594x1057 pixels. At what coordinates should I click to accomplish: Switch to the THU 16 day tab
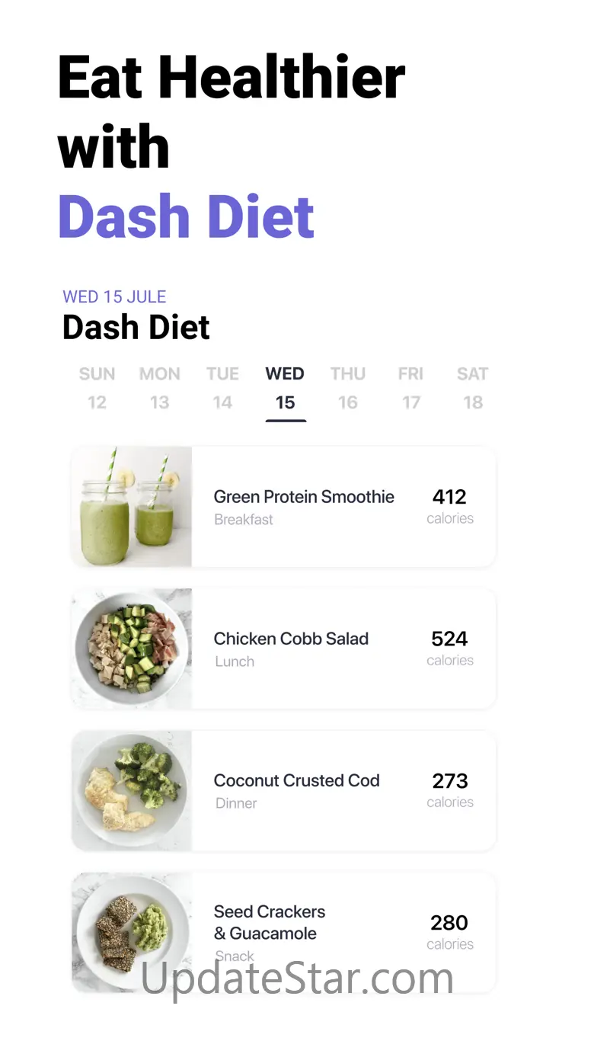point(348,388)
